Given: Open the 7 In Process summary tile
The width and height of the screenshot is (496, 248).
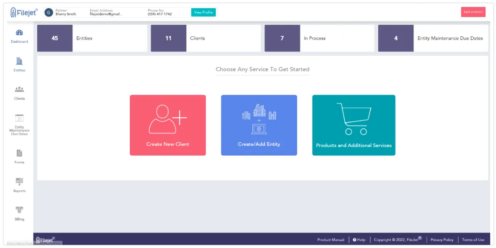Looking at the screenshot, I should pyautogui.click(x=320, y=38).
